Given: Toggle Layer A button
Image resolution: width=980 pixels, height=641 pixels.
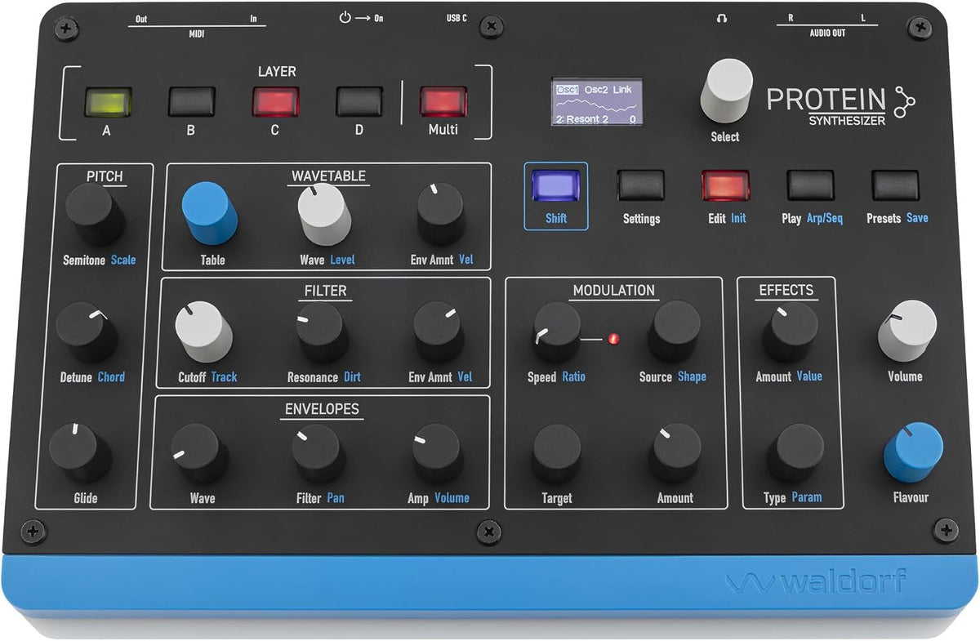Looking at the screenshot, I should (x=108, y=102).
